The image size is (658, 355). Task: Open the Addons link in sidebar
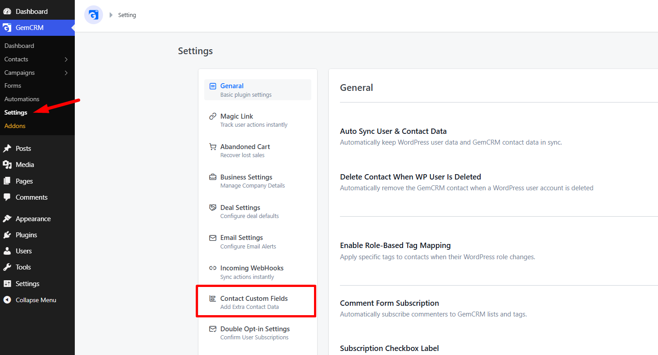point(15,126)
